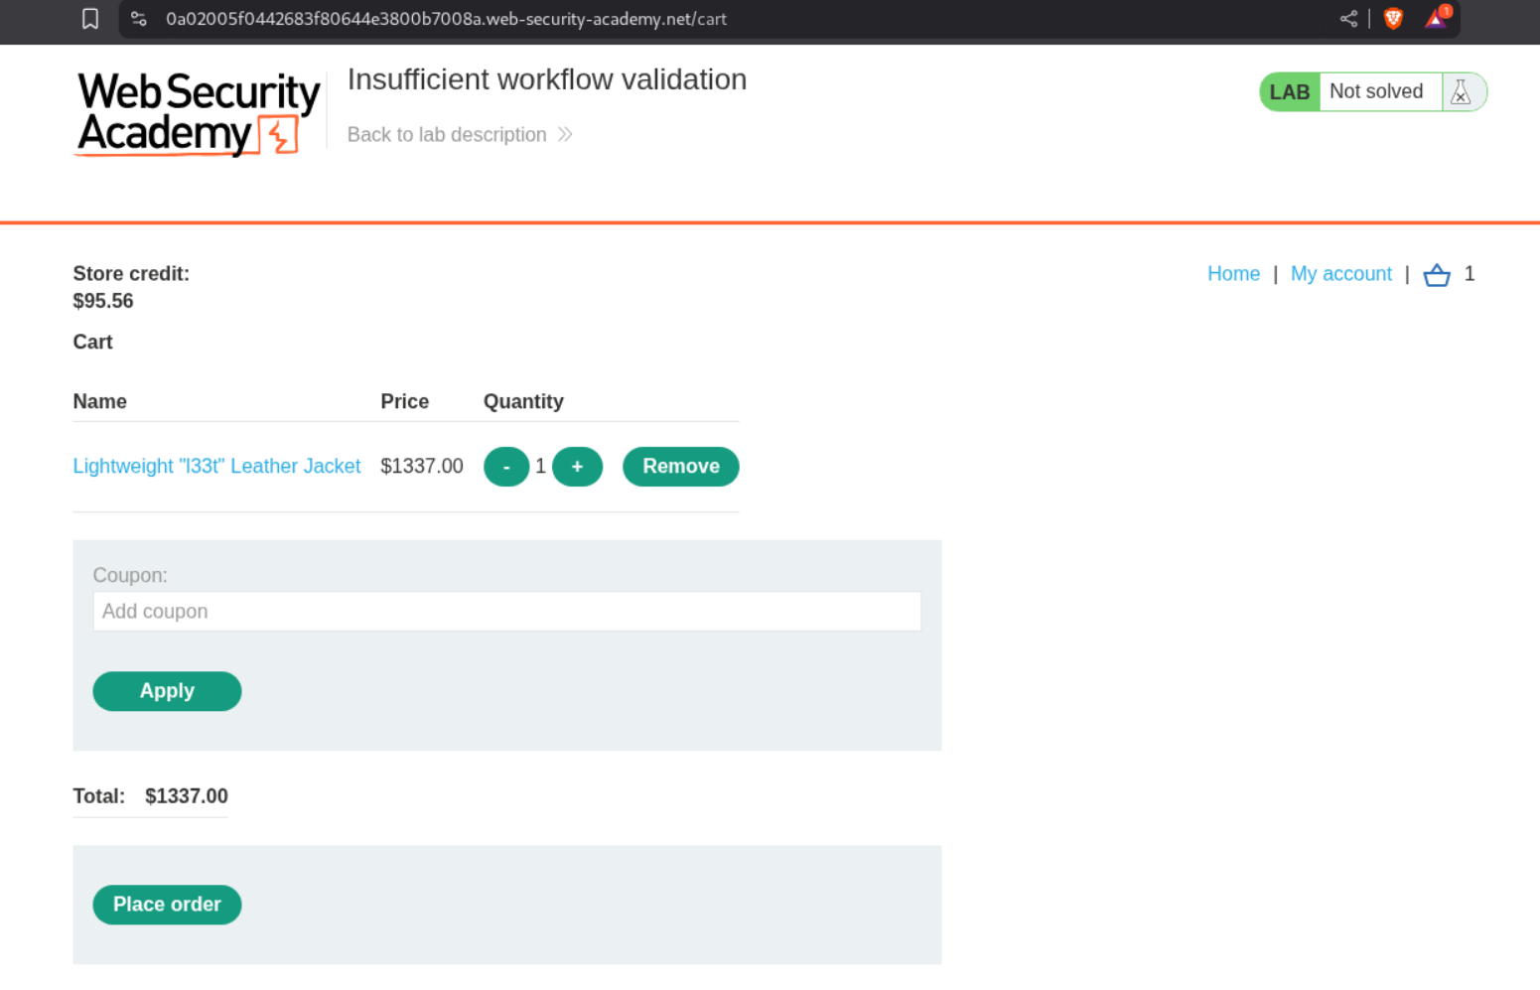Click the URL text in address bar
Viewport: 1540px width, 990px height.
tap(446, 19)
